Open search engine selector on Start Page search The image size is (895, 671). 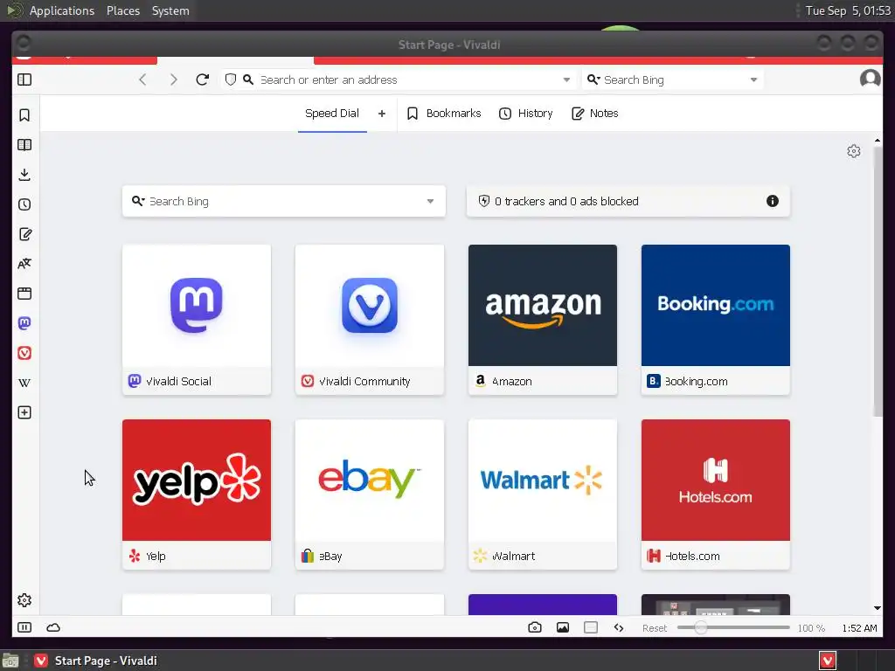[x=138, y=201]
